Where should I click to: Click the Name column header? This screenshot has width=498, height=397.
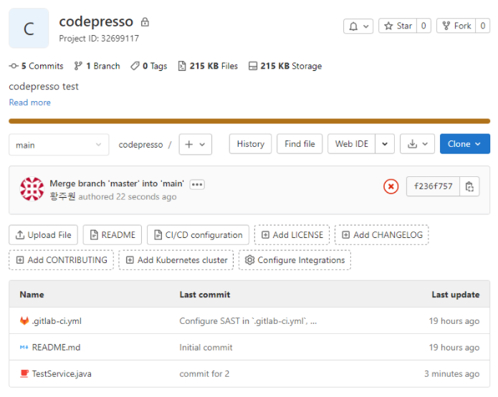[32, 295]
